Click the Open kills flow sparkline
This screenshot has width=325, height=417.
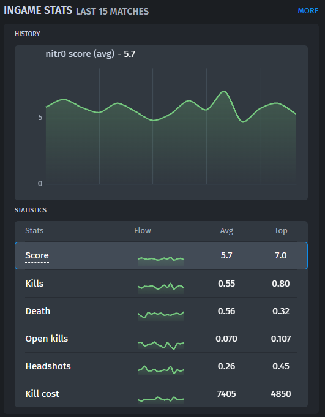click(161, 345)
